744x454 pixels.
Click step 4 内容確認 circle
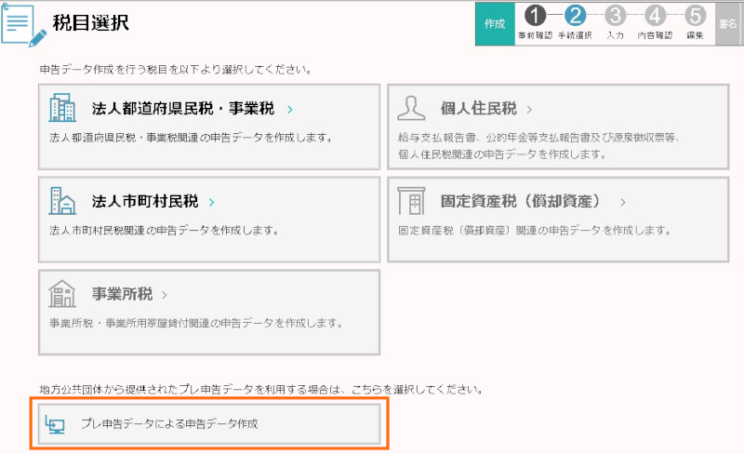(655, 16)
